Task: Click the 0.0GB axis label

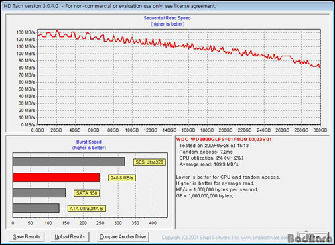Action: [38, 130]
